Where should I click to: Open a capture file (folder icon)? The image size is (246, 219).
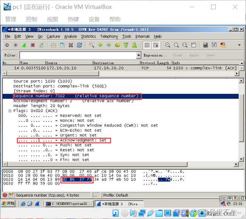[54, 45]
